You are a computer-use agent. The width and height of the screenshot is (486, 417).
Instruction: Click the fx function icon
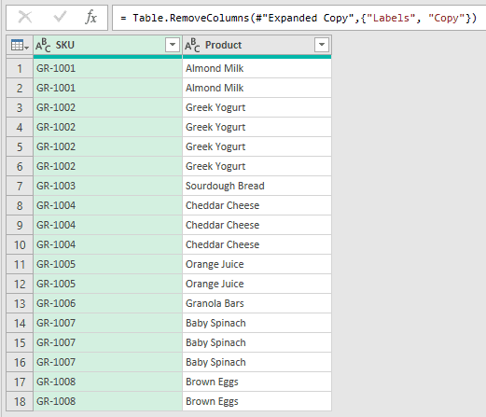90,17
